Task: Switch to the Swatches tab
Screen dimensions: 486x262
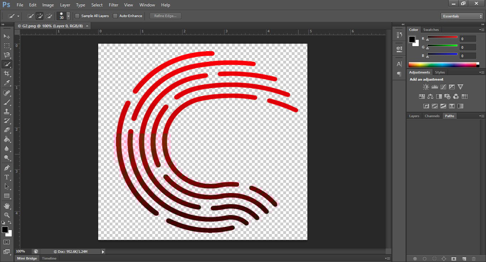Action: [431, 30]
